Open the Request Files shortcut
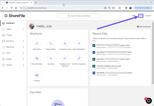This screenshot has width=154, height=106. click(x=51, y=43)
